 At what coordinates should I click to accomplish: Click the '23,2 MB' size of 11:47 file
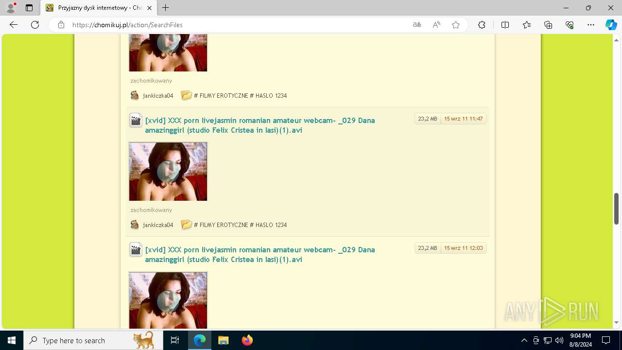[428, 119]
